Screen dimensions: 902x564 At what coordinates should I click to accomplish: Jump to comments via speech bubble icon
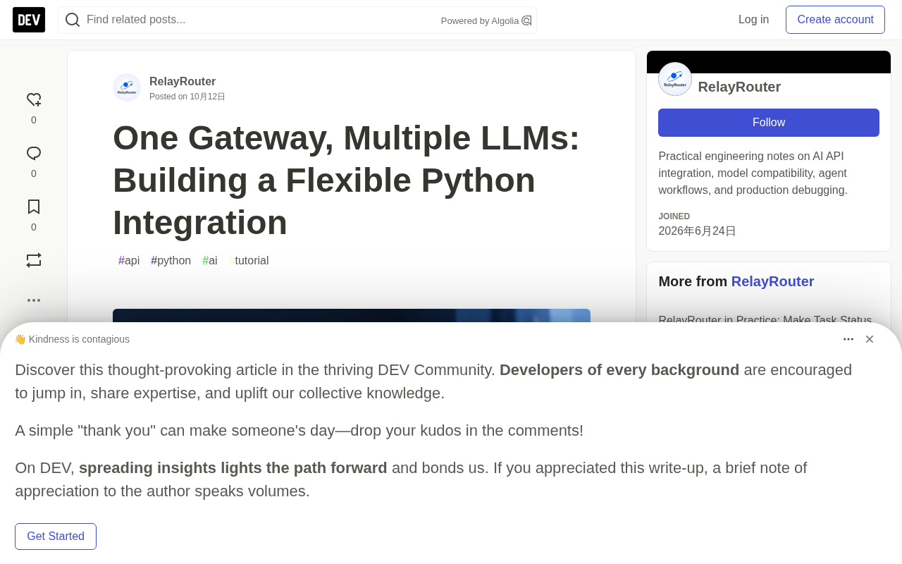34,154
